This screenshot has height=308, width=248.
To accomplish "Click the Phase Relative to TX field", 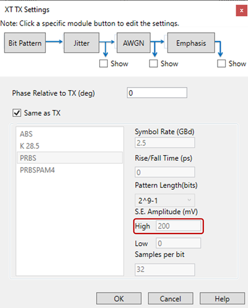I will (x=157, y=93).
